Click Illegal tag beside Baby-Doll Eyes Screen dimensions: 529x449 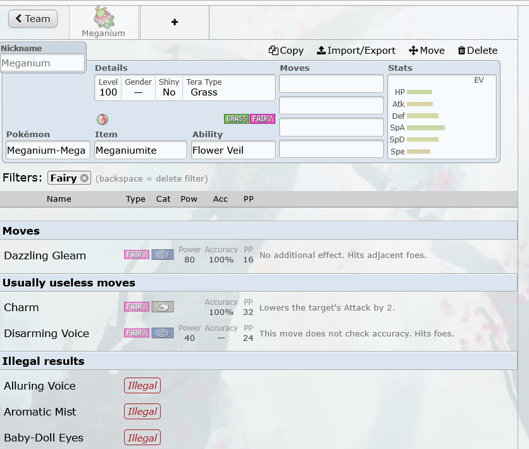pyautogui.click(x=142, y=438)
